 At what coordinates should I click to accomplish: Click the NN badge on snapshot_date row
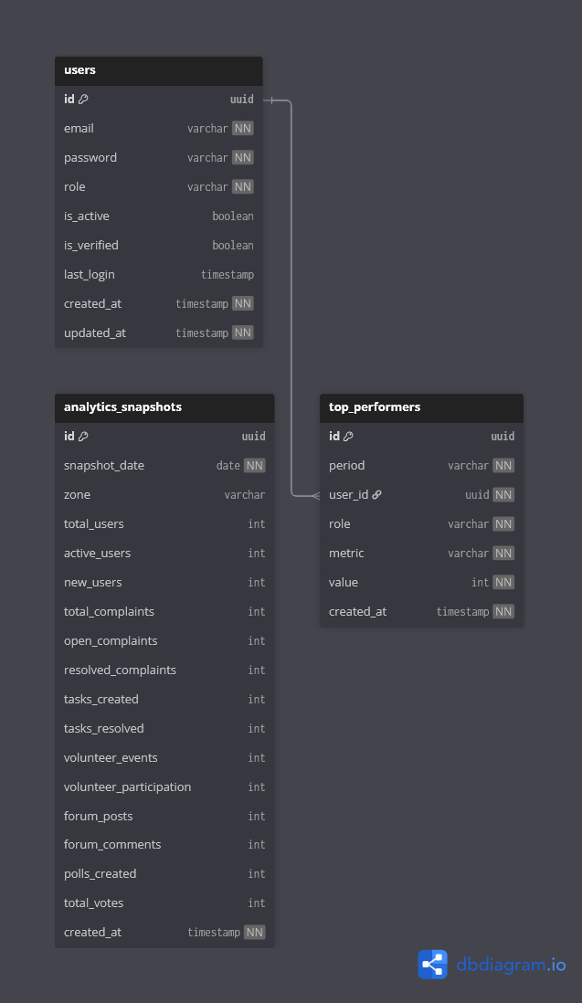click(254, 466)
